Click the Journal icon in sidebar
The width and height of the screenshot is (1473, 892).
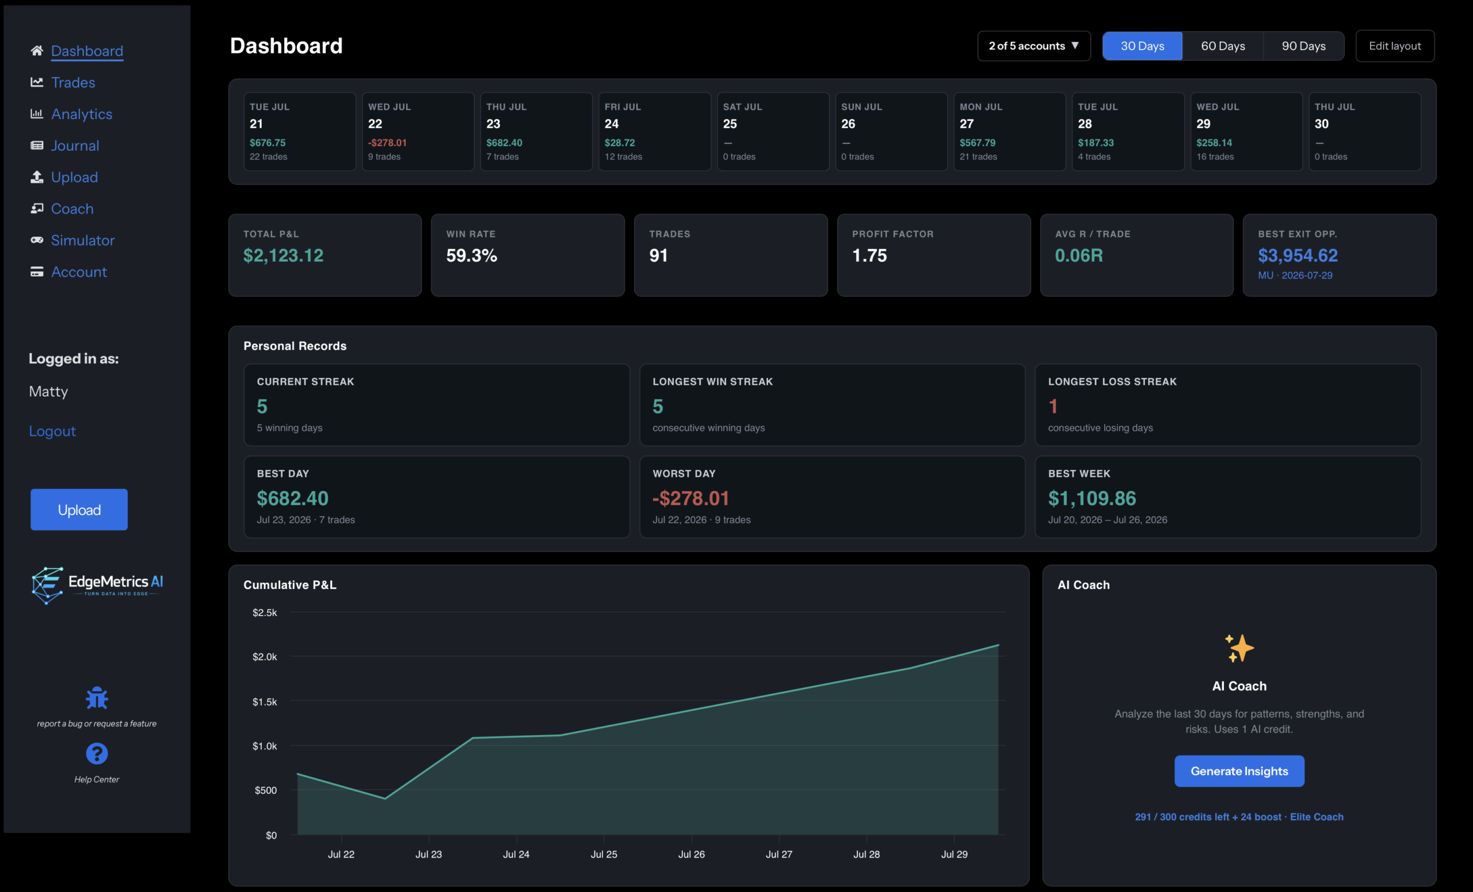pyautogui.click(x=36, y=145)
